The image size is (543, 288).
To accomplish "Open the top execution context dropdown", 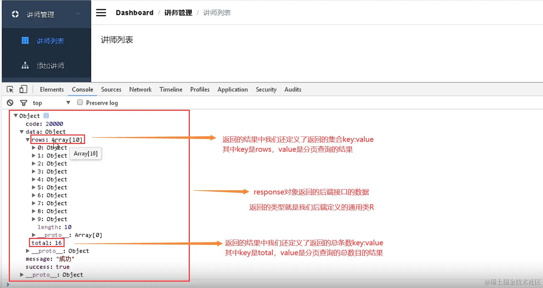I will (x=52, y=103).
